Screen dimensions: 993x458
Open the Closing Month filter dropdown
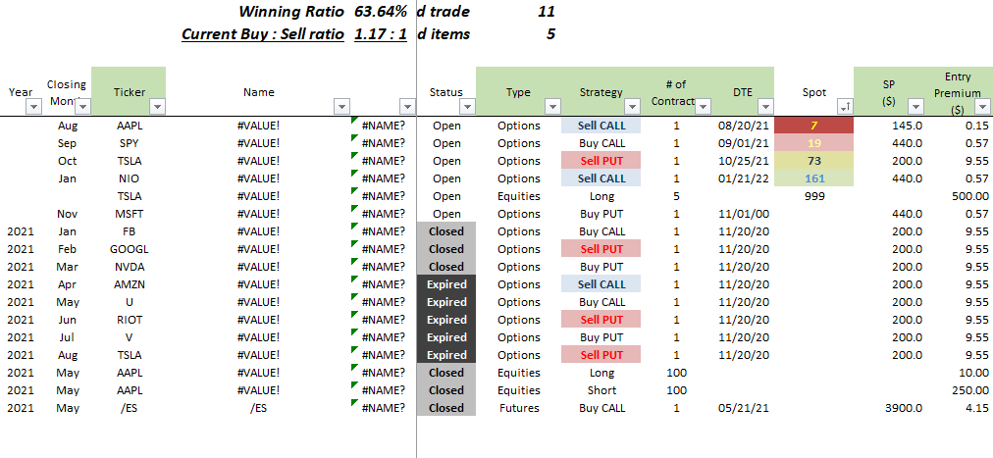[x=80, y=106]
